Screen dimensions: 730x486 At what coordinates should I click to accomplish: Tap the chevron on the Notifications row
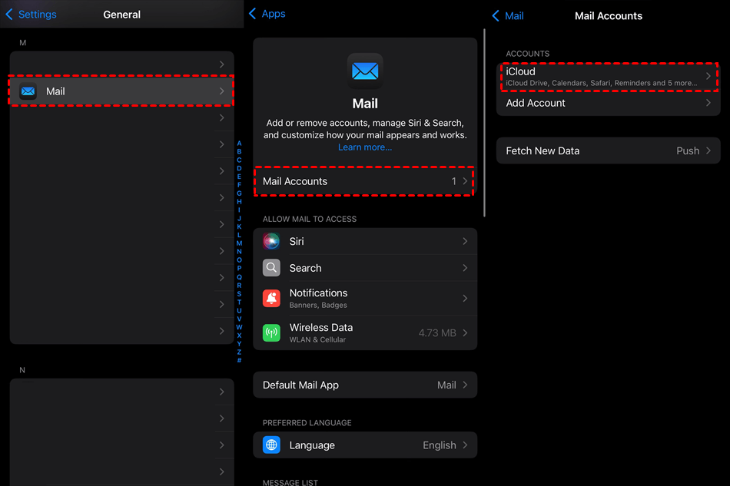(x=465, y=299)
